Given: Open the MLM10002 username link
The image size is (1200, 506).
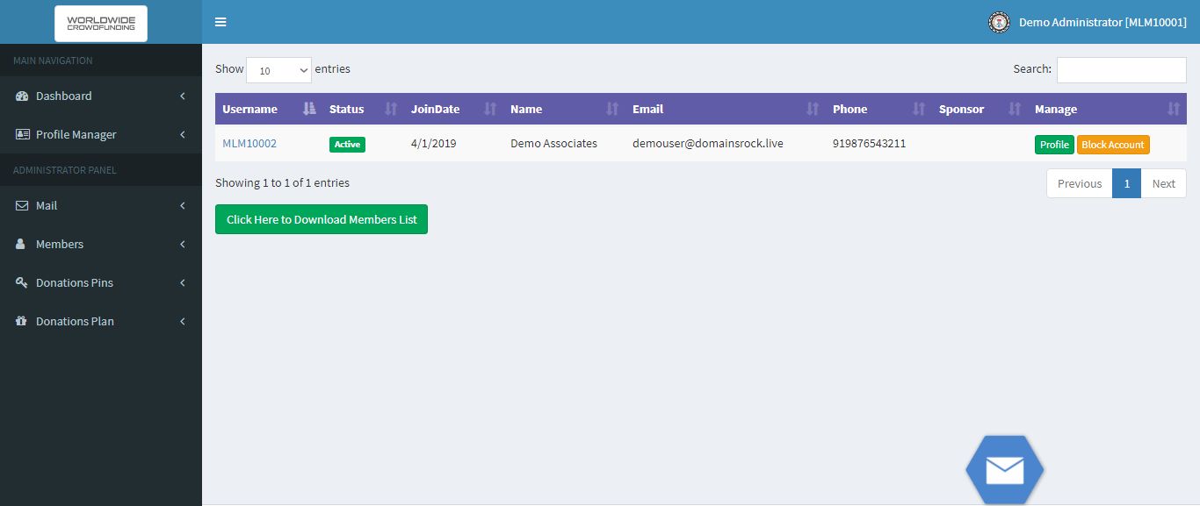Looking at the screenshot, I should pyautogui.click(x=249, y=143).
